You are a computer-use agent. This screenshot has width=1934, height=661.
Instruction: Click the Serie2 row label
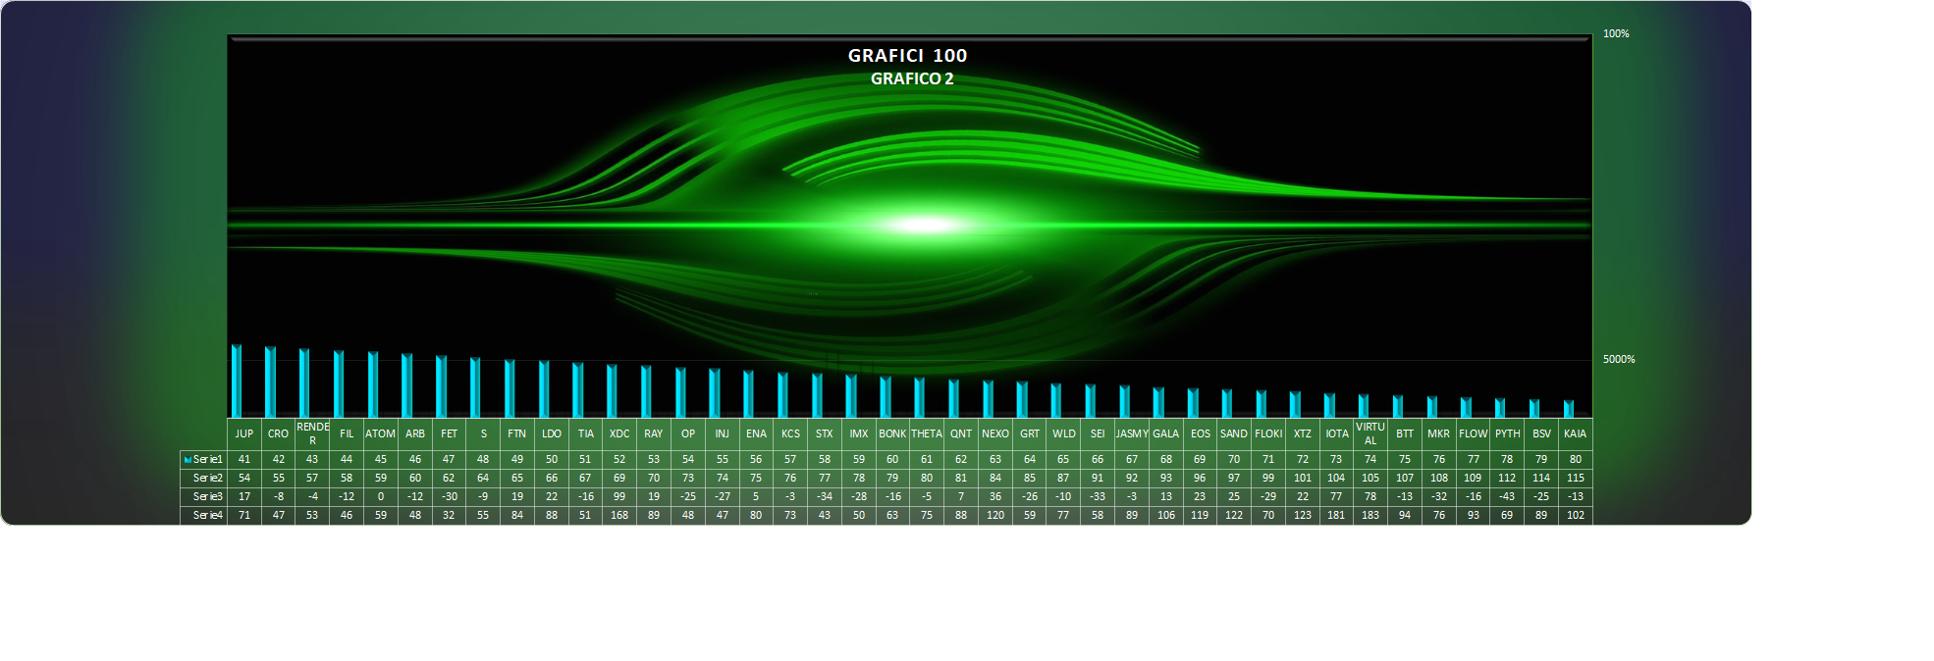point(207,478)
